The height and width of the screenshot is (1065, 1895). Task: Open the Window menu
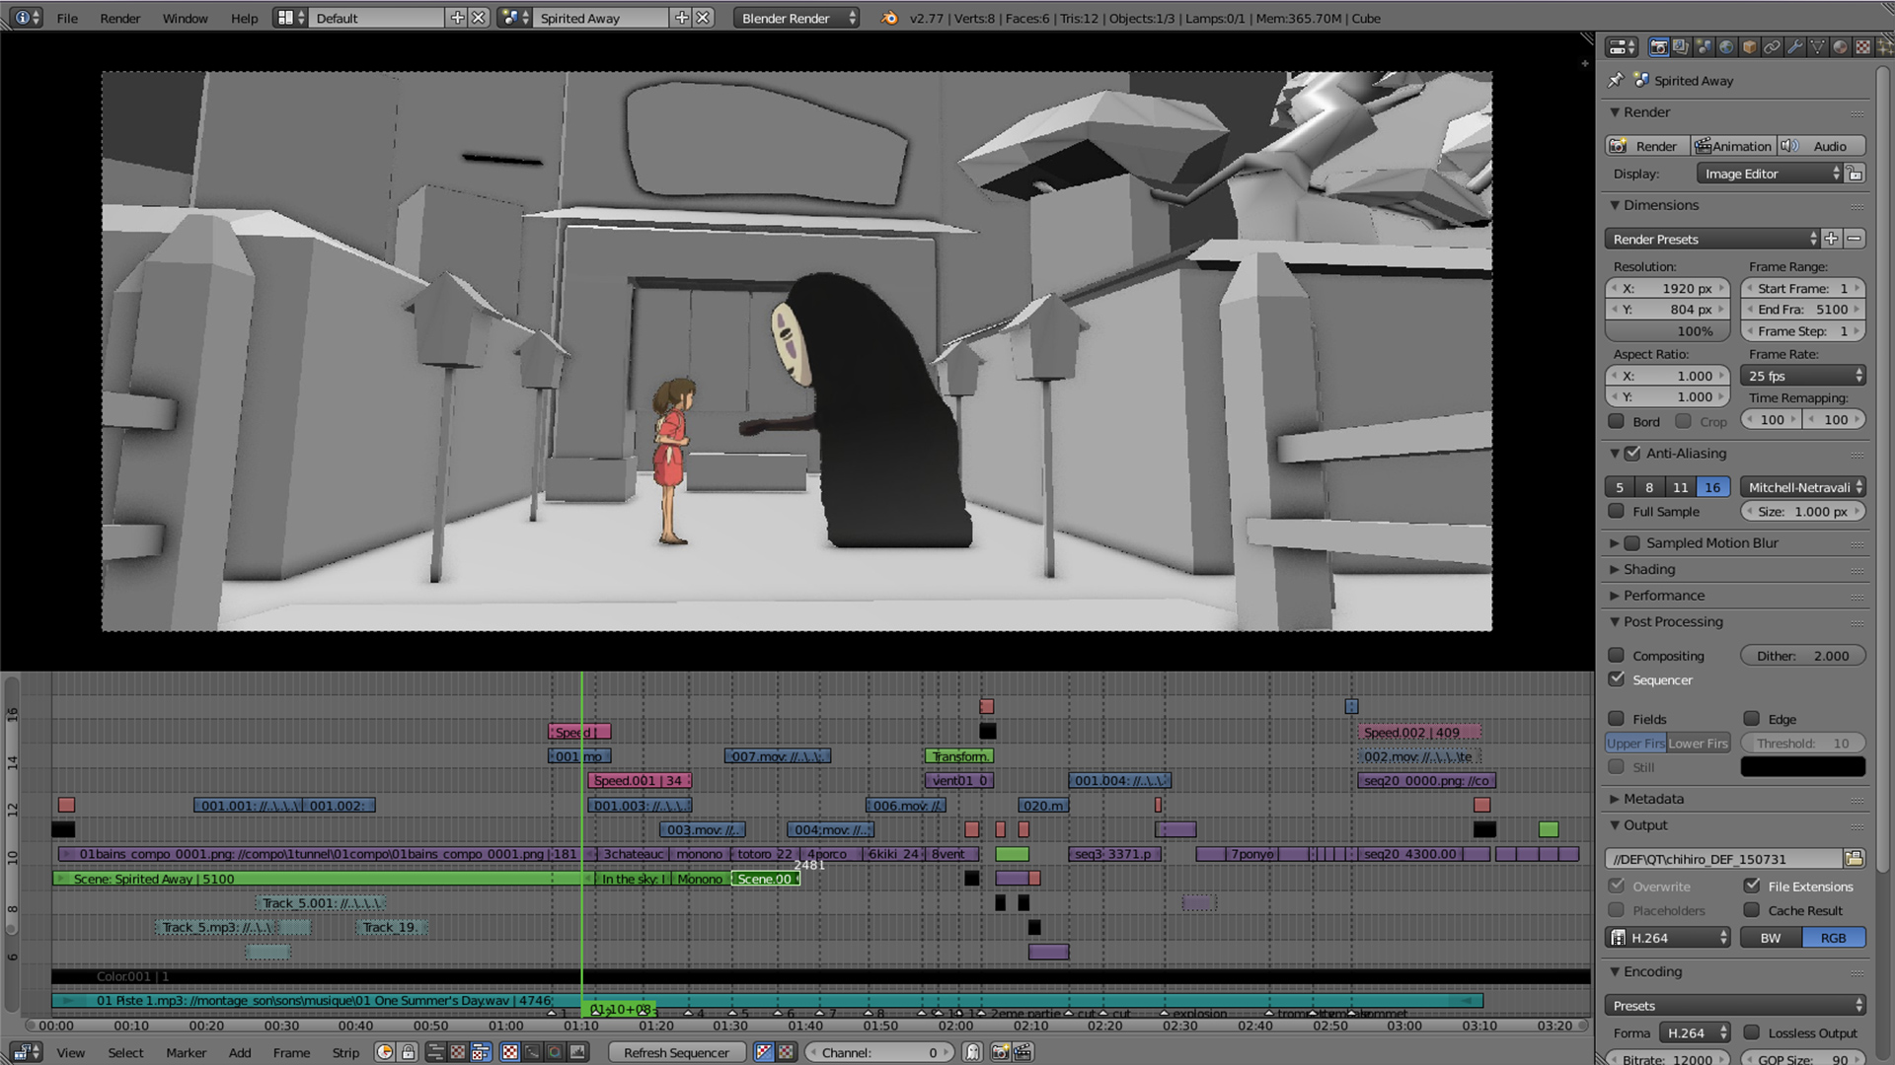point(185,18)
